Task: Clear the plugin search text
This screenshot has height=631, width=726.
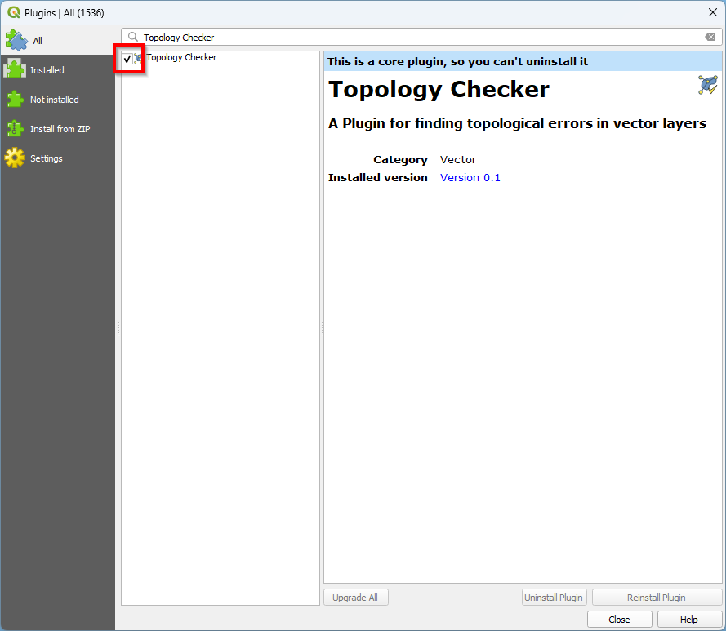Action: 710,38
